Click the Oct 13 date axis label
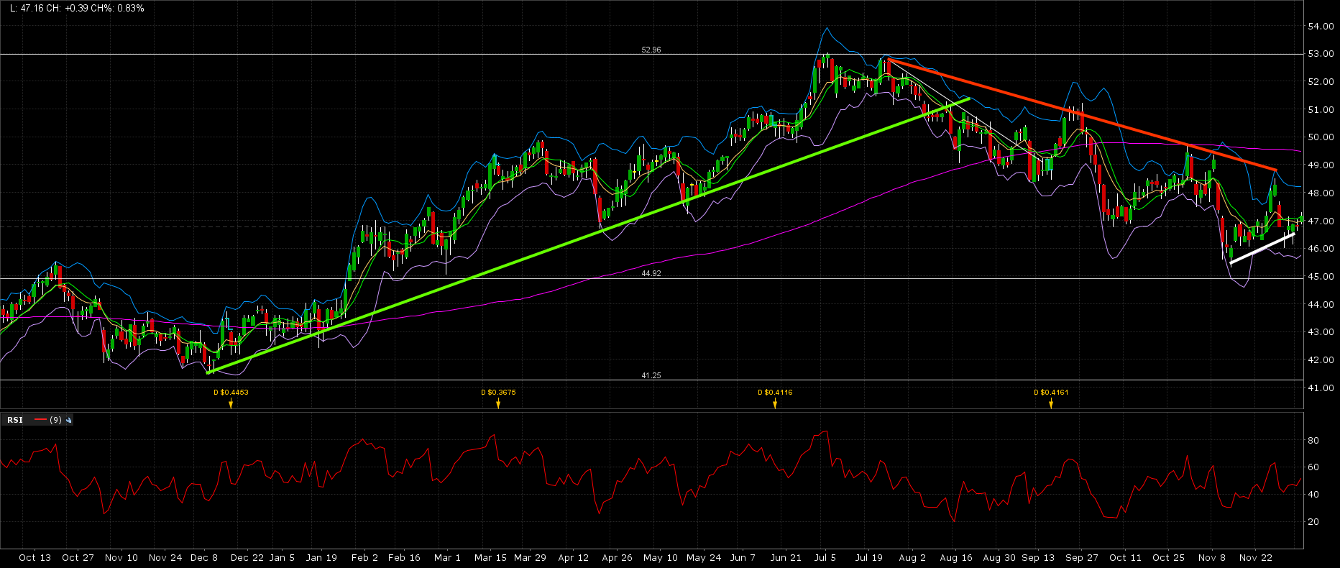1340x568 pixels. (x=35, y=558)
